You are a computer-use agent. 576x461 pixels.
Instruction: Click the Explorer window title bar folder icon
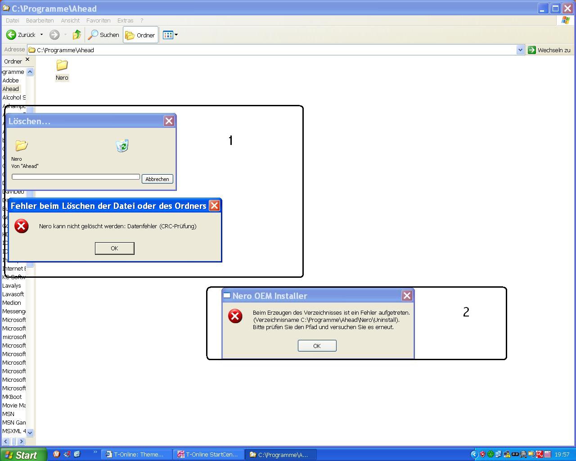(6, 8)
